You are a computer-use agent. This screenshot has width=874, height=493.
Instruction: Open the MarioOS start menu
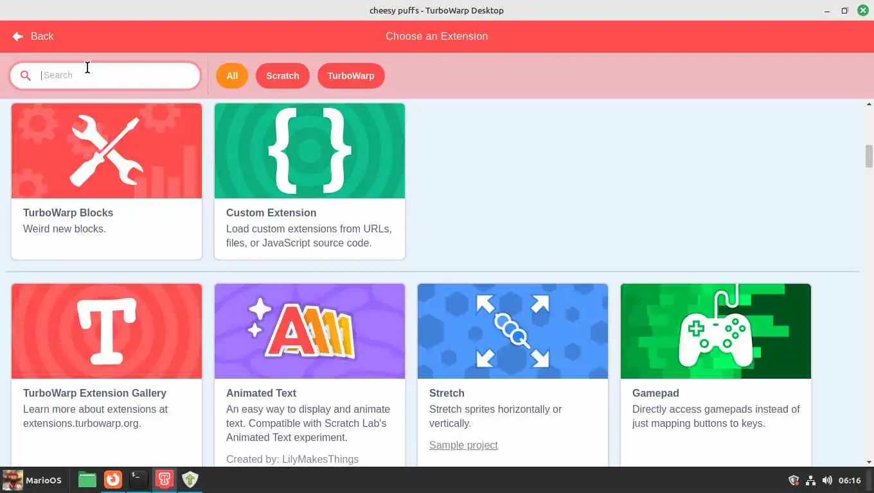pos(32,480)
